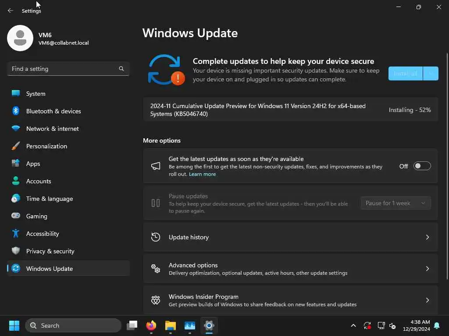This screenshot has height=336, width=449.
Task: Open Personalization settings
Action: pyautogui.click(x=68, y=146)
